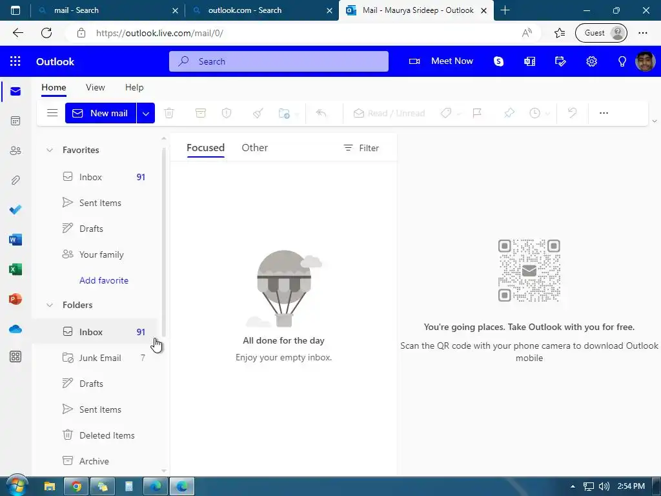Open the Filter dropdown
This screenshot has width=661, height=496.
(361, 148)
